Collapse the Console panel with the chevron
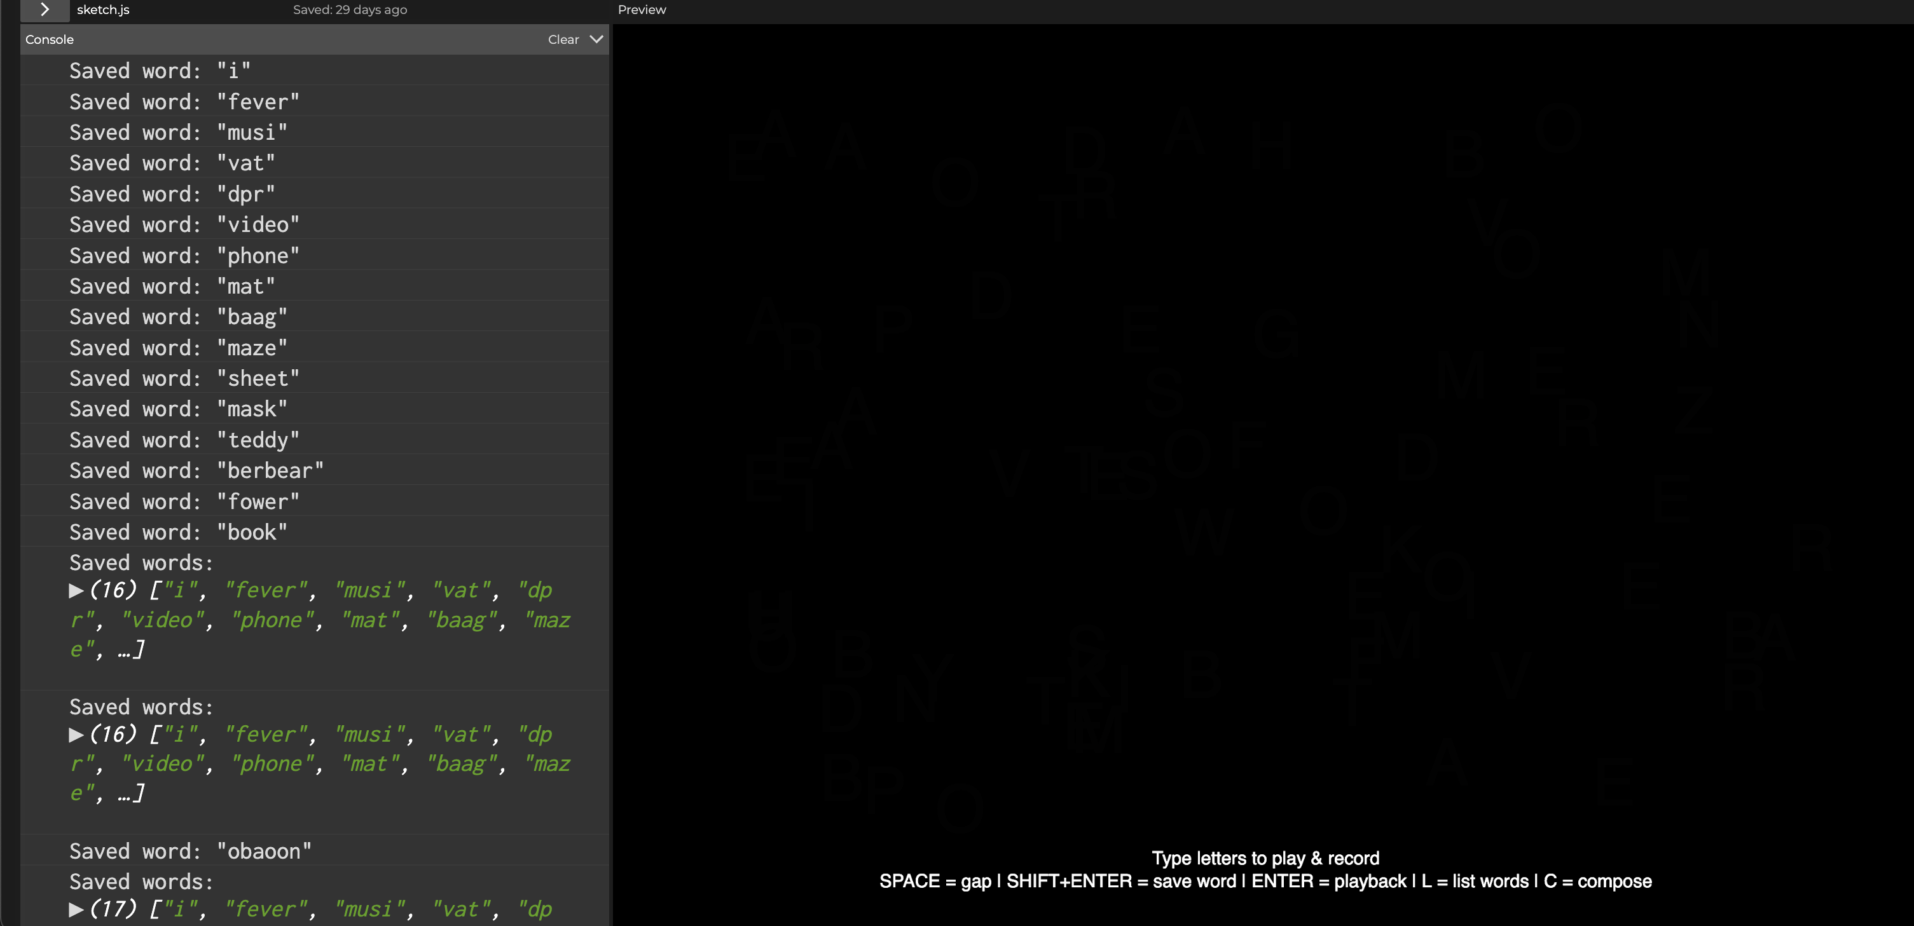Viewport: 1914px width, 926px height. point(596,39)
